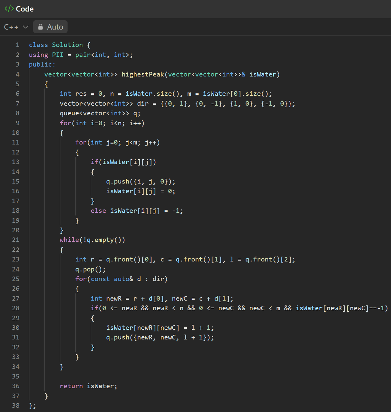Place cursor on the highestPeak function name
Viewport: 391px width, 412px height.
(x=142, y=74)
